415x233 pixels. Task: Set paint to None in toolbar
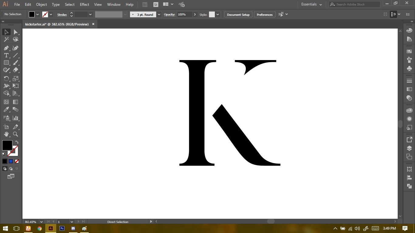[x=17, y=161]
